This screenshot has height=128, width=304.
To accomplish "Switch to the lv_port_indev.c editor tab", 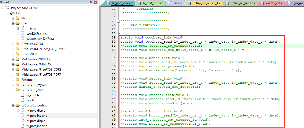I will [120, 3].
